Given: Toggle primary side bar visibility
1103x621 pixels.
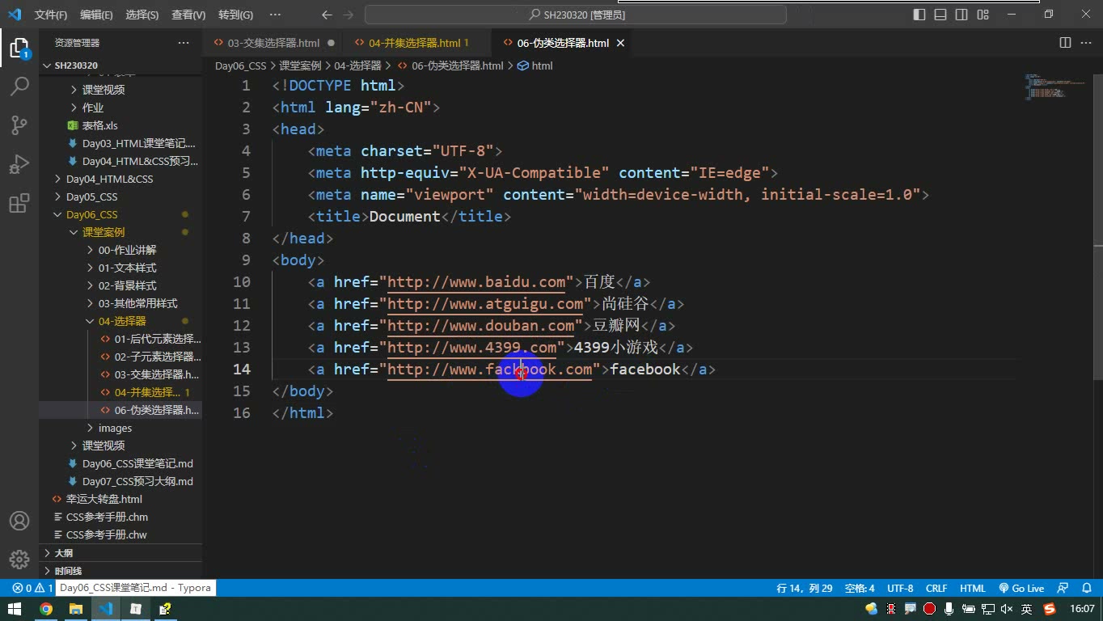Looking at the screenshot, I should [919, 15].
